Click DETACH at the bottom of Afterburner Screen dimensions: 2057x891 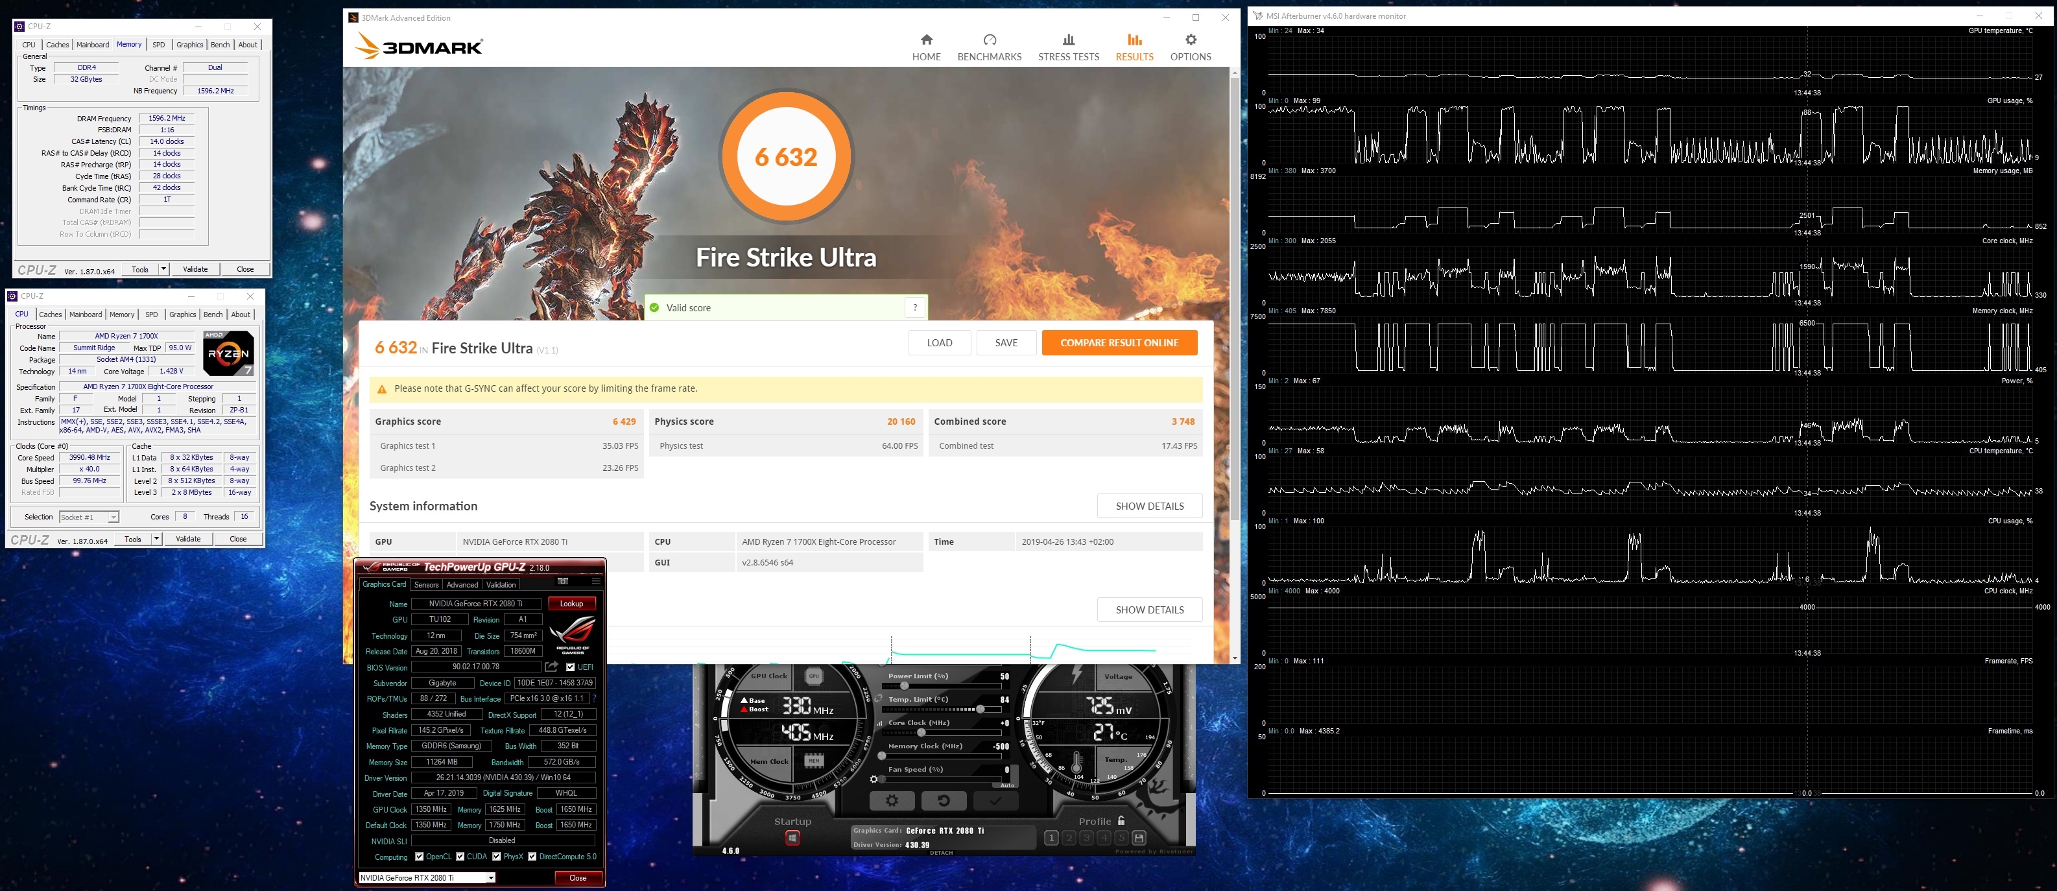[x=942, y=853]
